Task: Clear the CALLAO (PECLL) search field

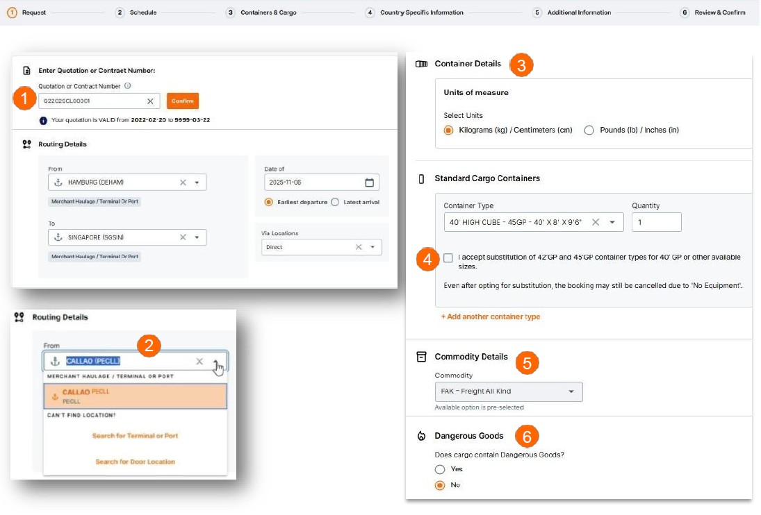Action: coord(199,362)
